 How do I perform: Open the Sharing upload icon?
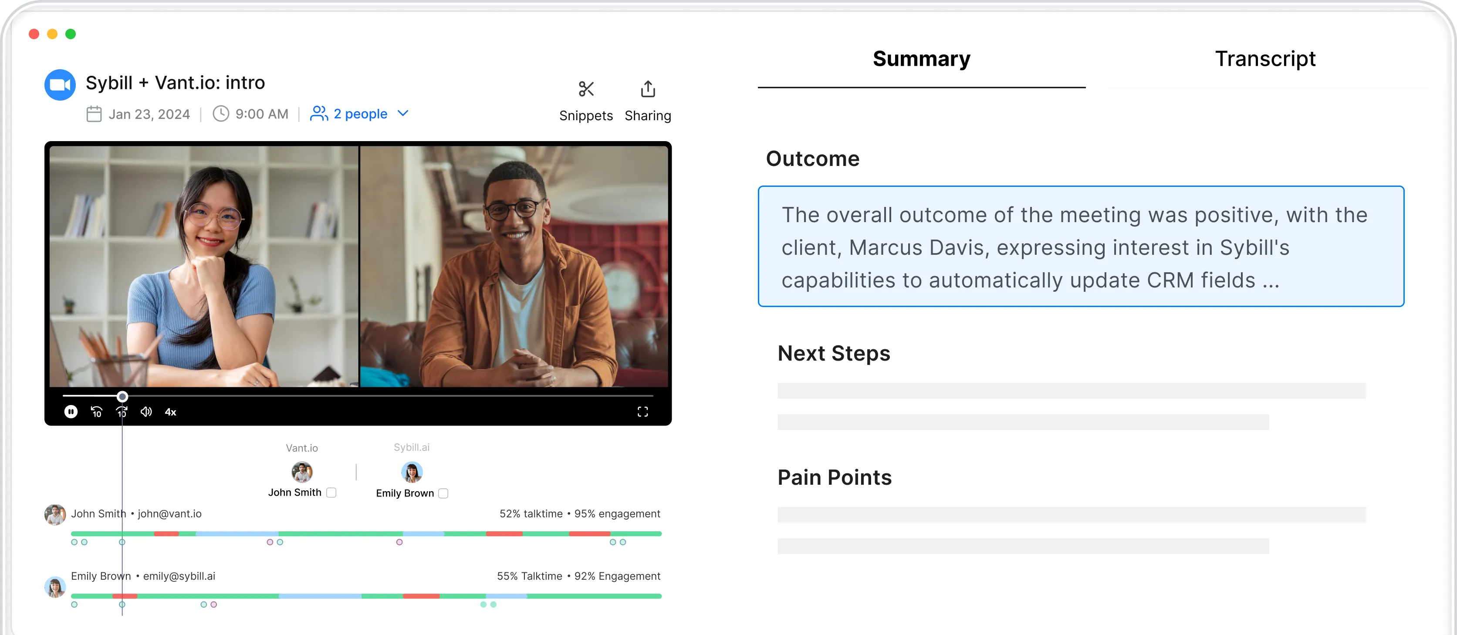(x=648, y=89)
